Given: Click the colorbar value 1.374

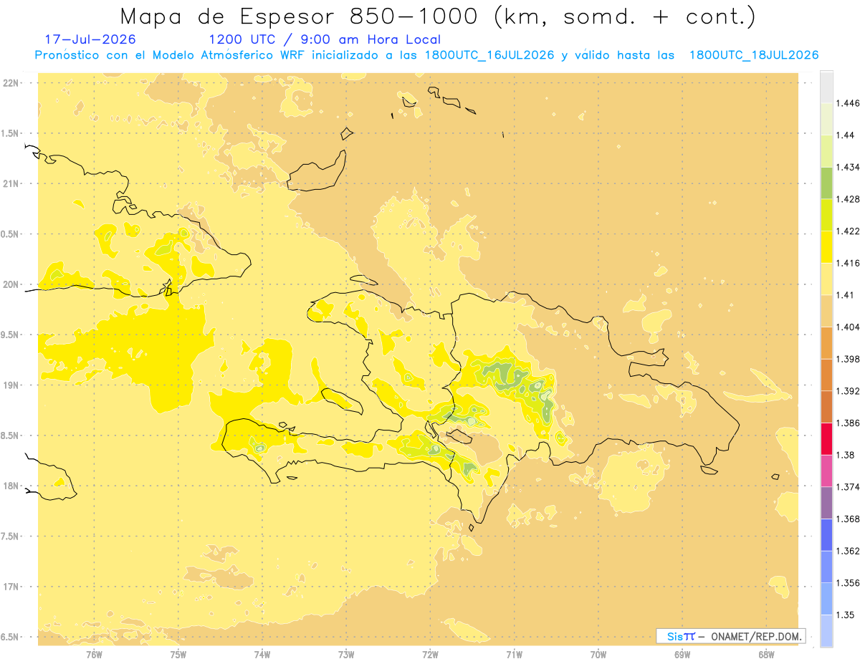Looking at the screenshot, I should [848, 487].
